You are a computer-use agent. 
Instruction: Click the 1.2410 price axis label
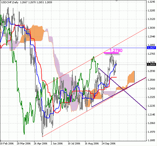pyautogui.click(x=151, y=88)
